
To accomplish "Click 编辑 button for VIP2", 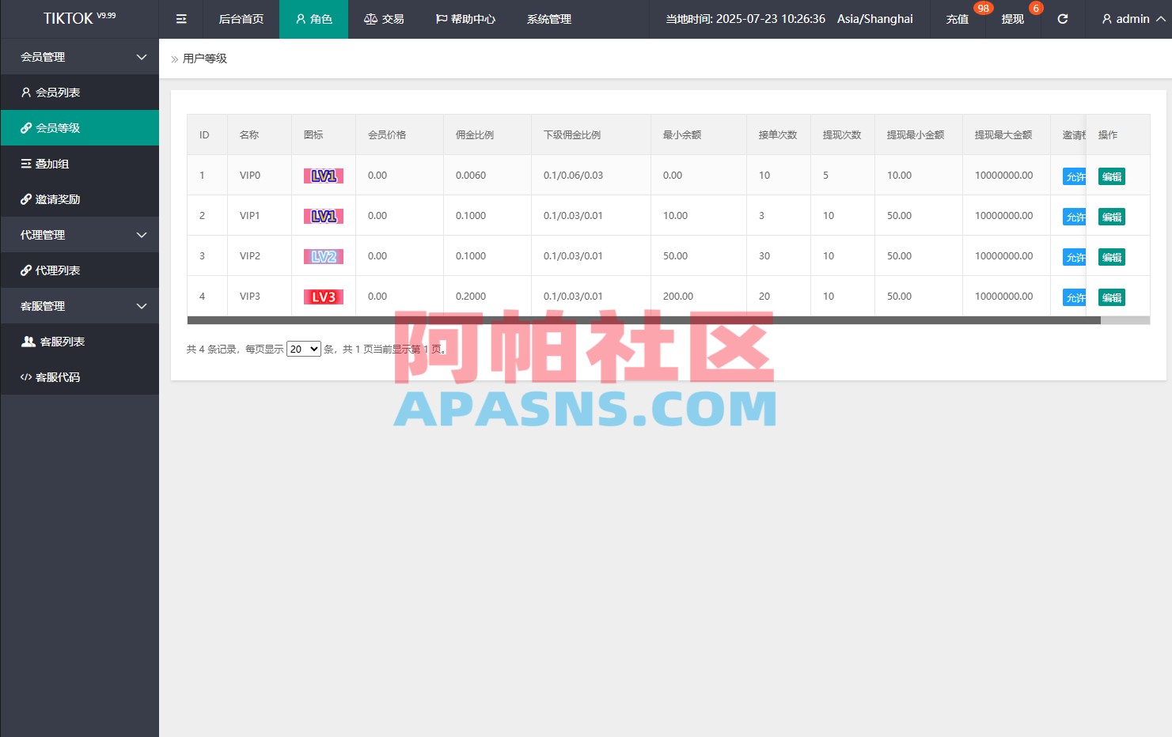I will click(1112, 257).
